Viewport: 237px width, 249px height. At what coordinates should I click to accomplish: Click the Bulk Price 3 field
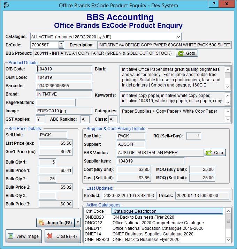pos(56,204)
